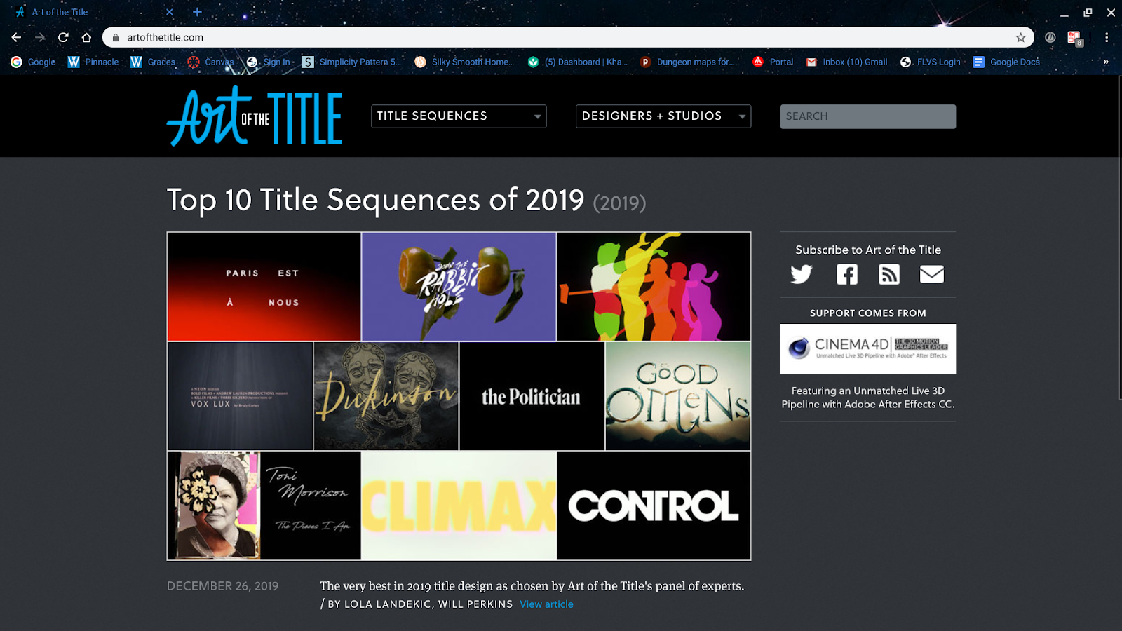Click the Support Comes From heading

[x=868, y=313]
